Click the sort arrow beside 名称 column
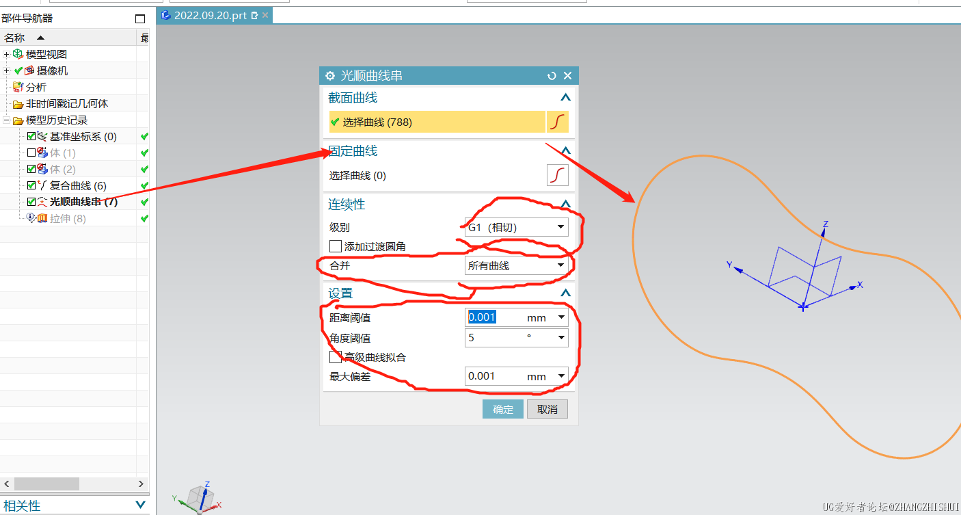The width and height of the screenshot is (961, 515). point(40,38)
